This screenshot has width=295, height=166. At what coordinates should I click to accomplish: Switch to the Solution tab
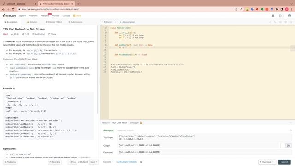[32, 22]
